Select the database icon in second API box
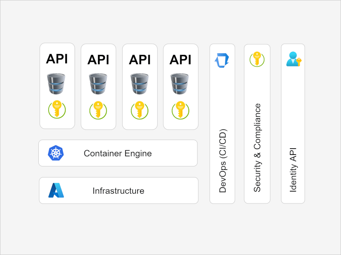The width and height of the screenshot is (341, 255). tap(98, 84)
